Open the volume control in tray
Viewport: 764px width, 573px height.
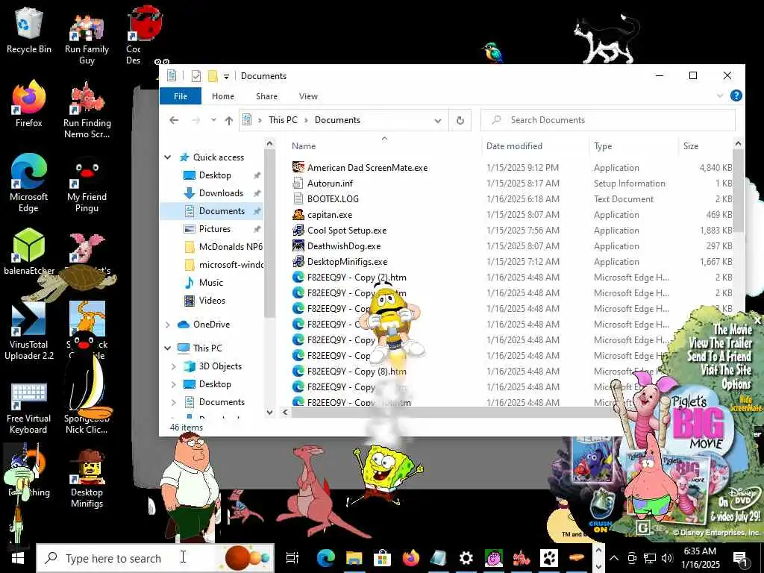pyautogui.click(x=667, y=558)
